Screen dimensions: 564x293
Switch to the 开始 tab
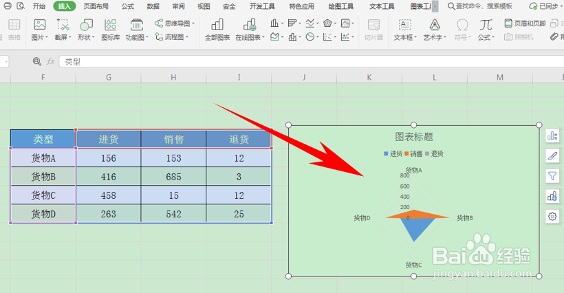point(39,6)
